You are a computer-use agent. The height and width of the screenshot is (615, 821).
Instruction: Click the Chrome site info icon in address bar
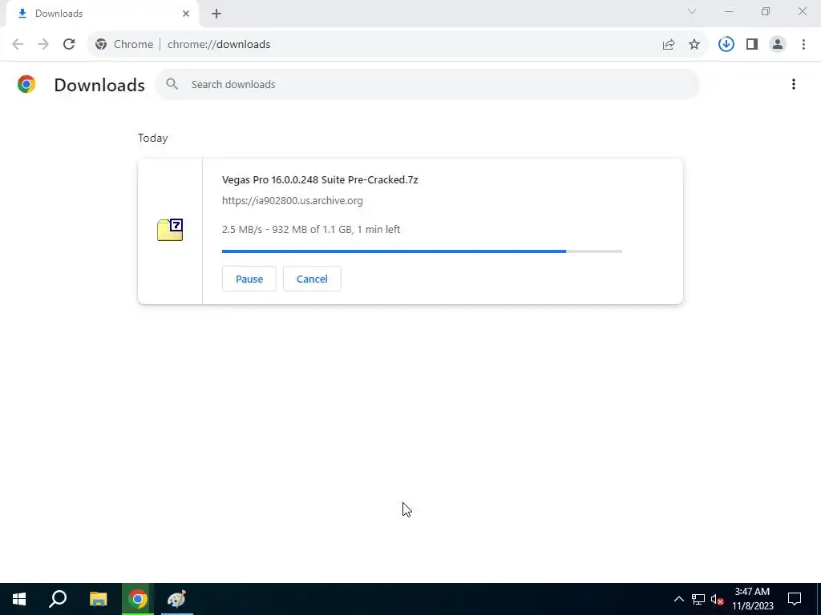click(101, 45)
